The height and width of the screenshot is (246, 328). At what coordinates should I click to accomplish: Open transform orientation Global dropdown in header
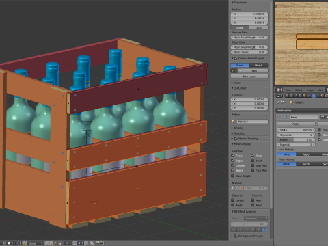[x=33, y=243]
